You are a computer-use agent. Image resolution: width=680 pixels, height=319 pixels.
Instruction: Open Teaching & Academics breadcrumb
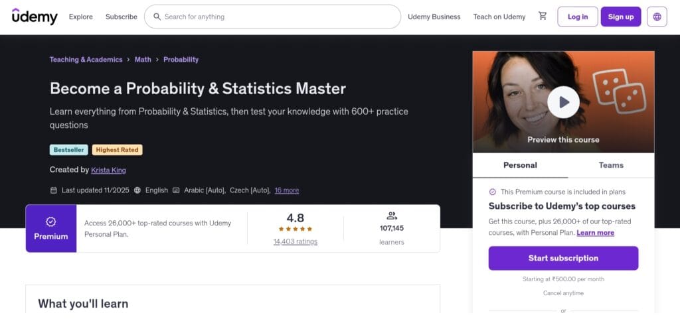coord(86,59)
